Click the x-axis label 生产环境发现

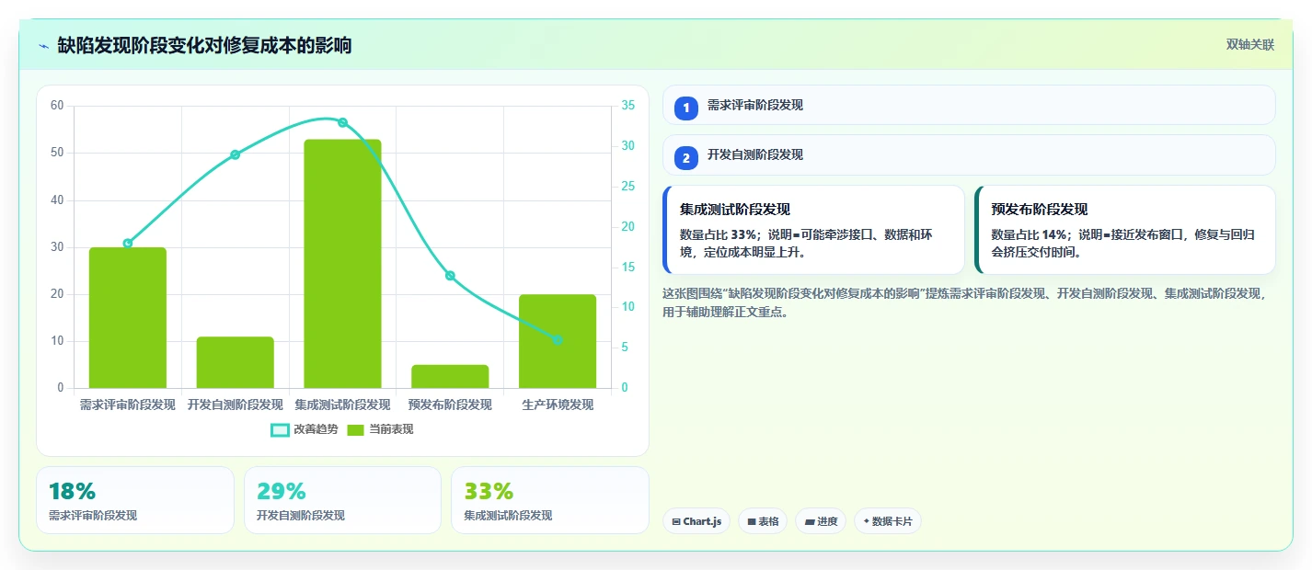coord(558,405)
